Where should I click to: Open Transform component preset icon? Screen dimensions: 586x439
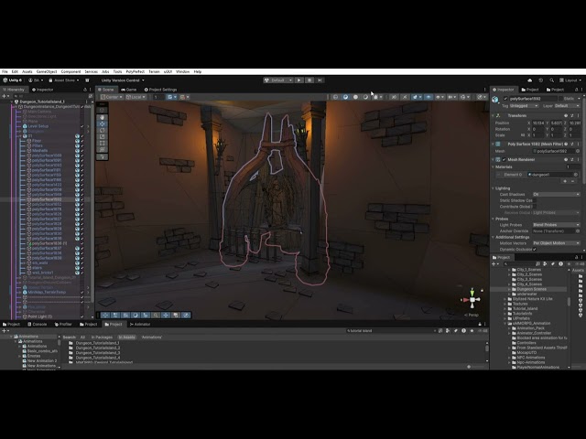[x=572, y=116]
